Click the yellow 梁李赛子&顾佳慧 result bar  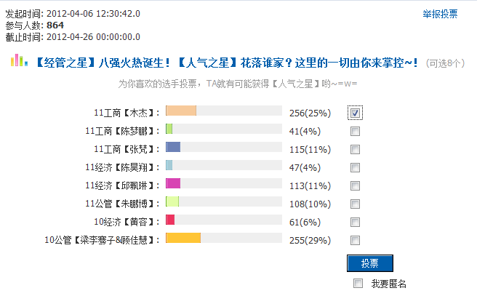point(183,238)
